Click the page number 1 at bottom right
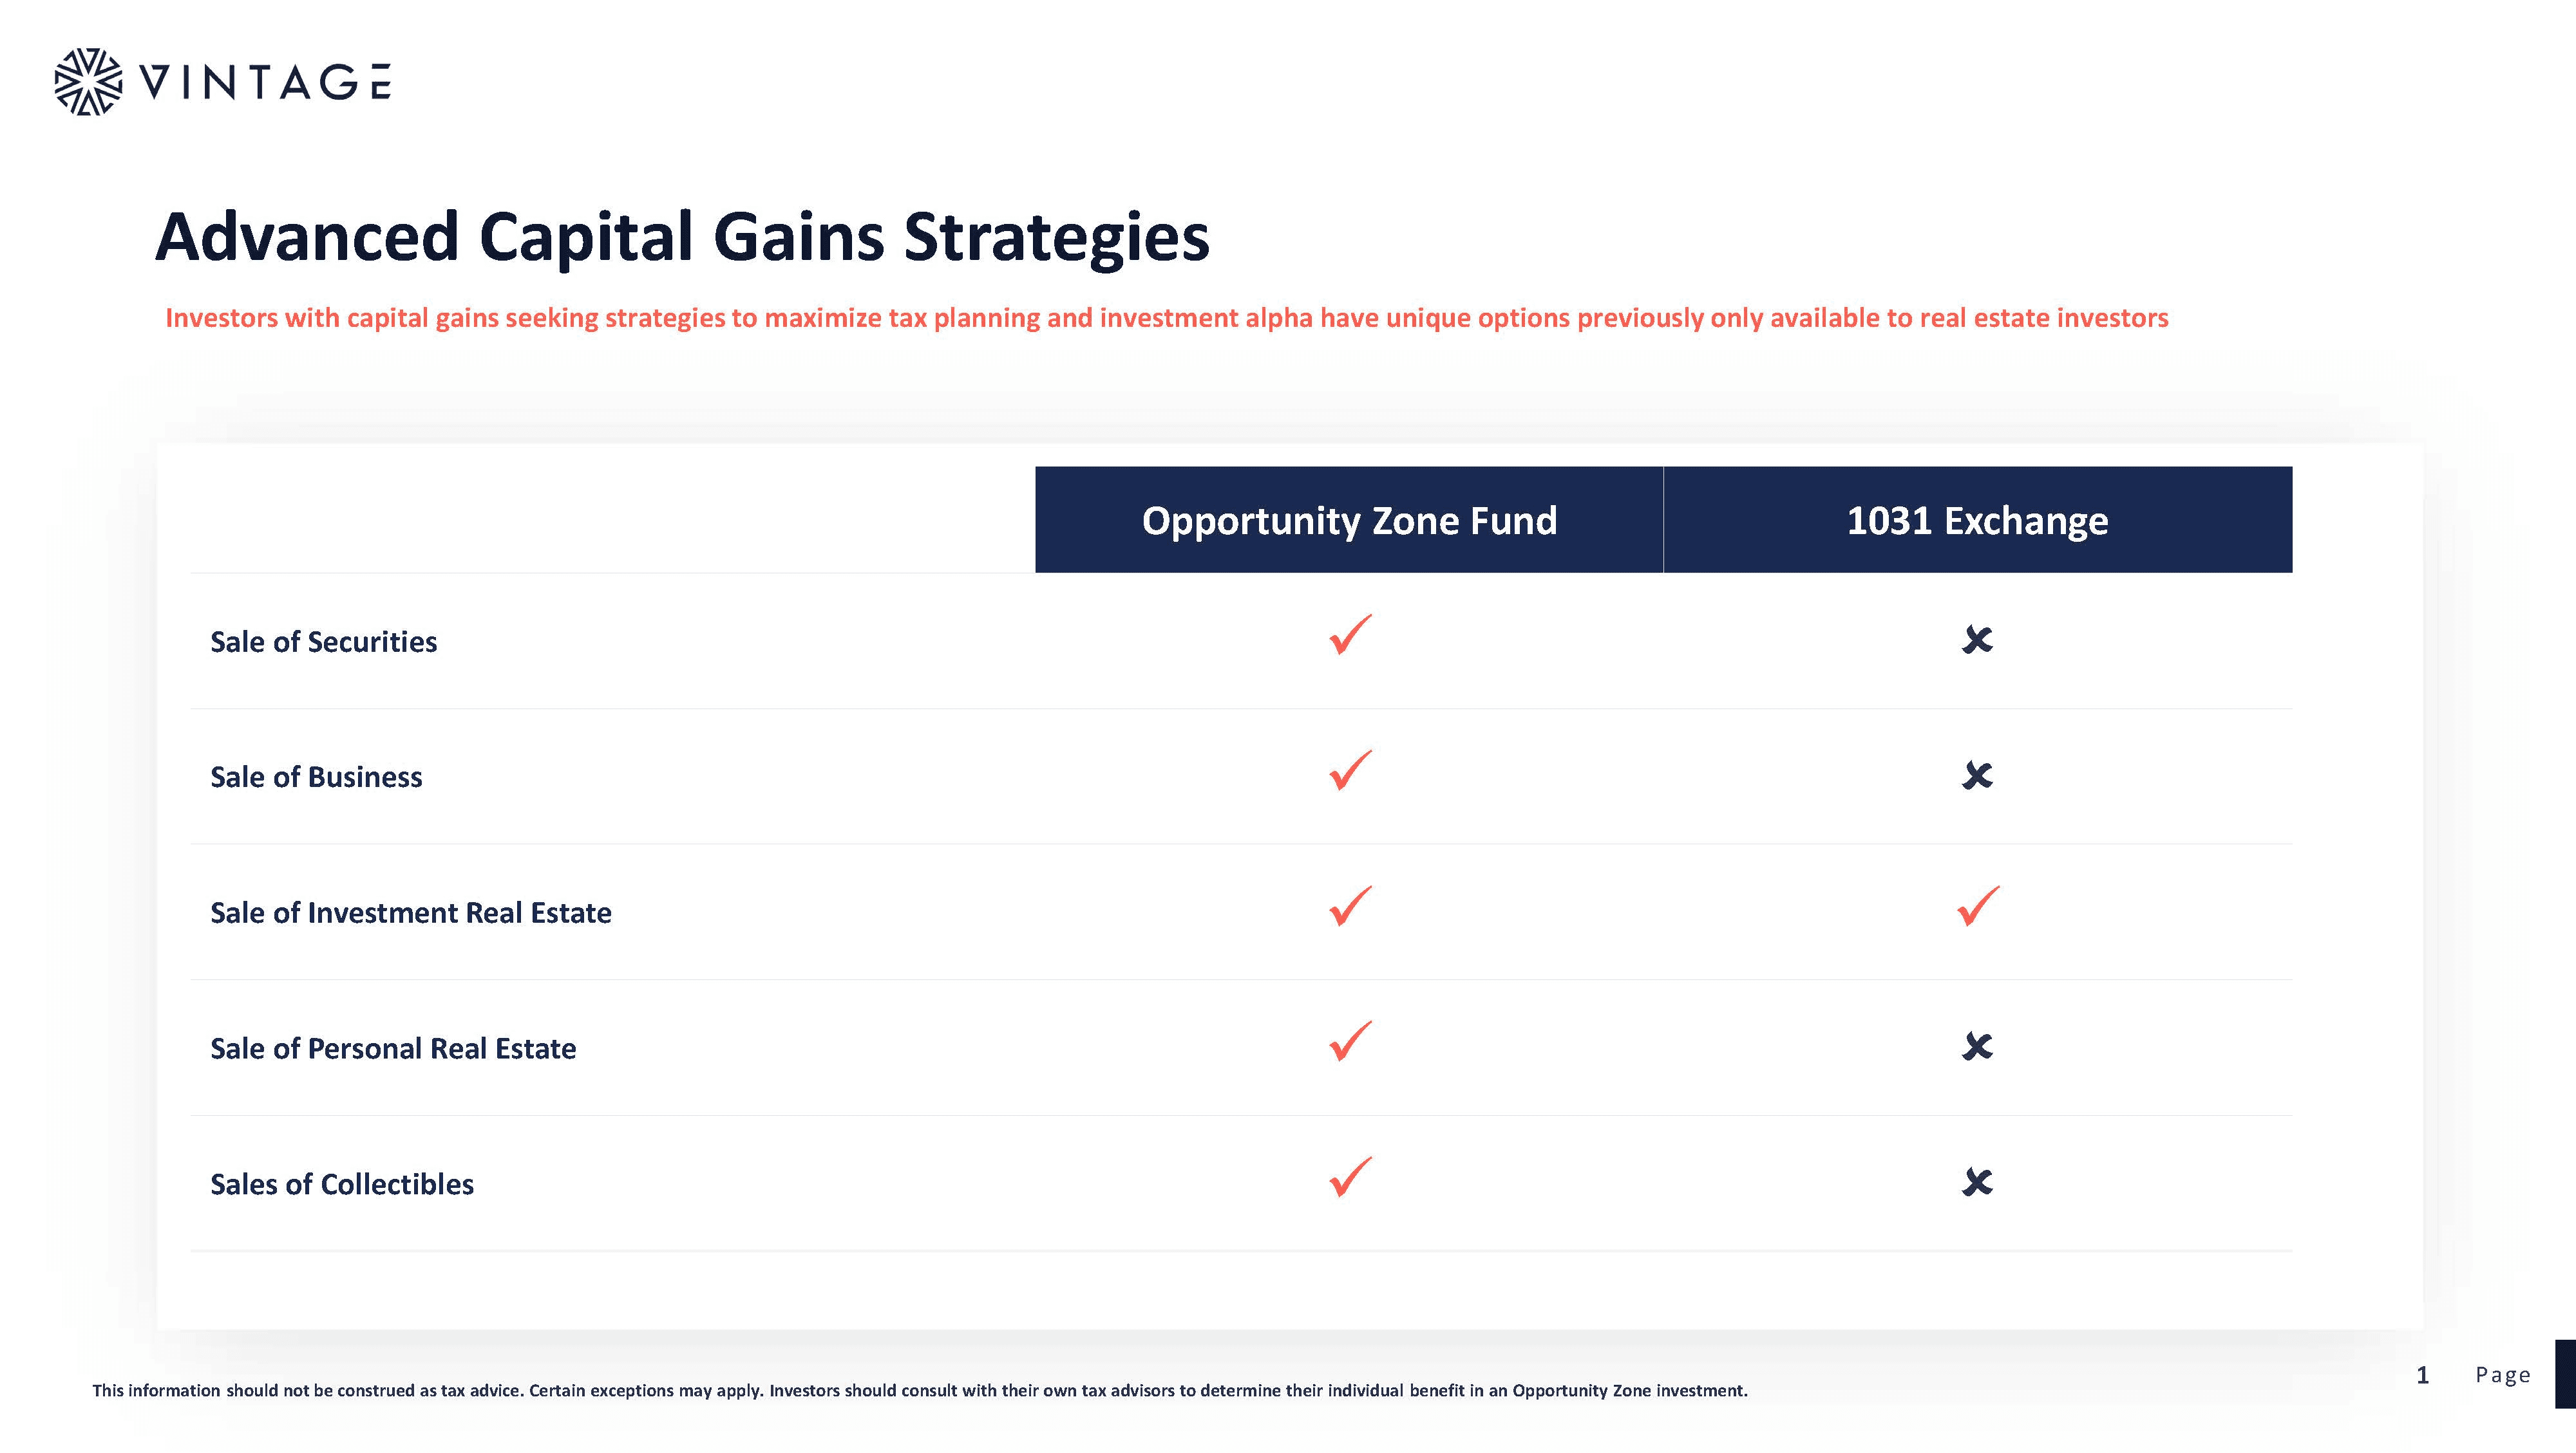This screenshot has width=2576, height=1453. 2422,1376
